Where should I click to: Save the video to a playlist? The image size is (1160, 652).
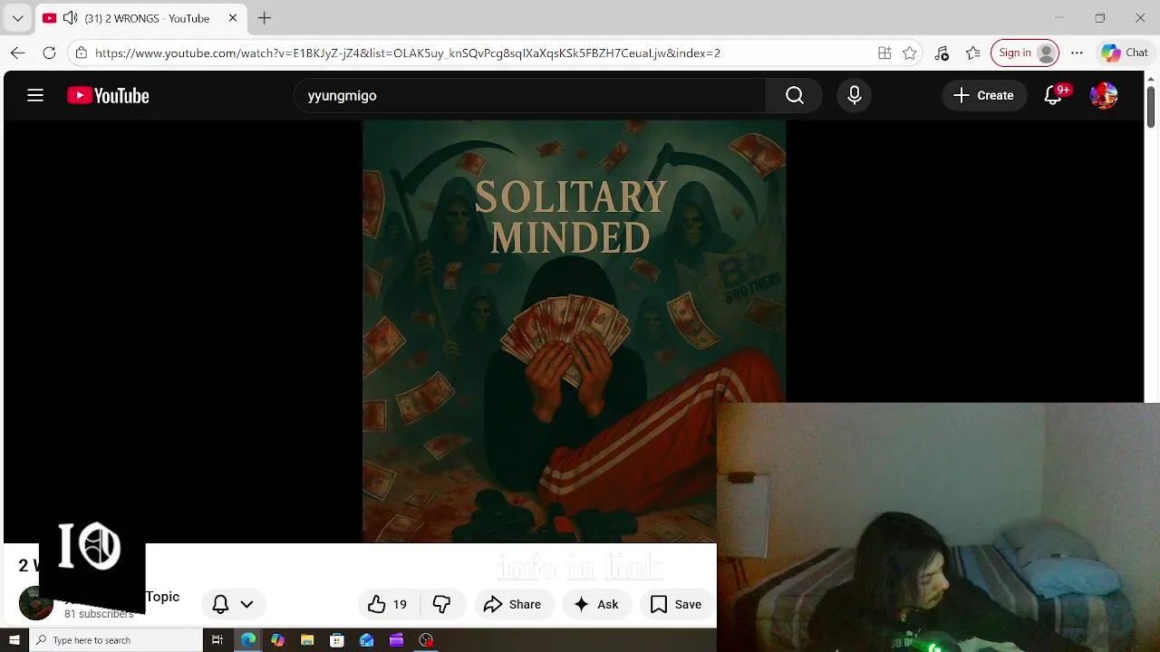pyautogui.click(x=676, y=604)
